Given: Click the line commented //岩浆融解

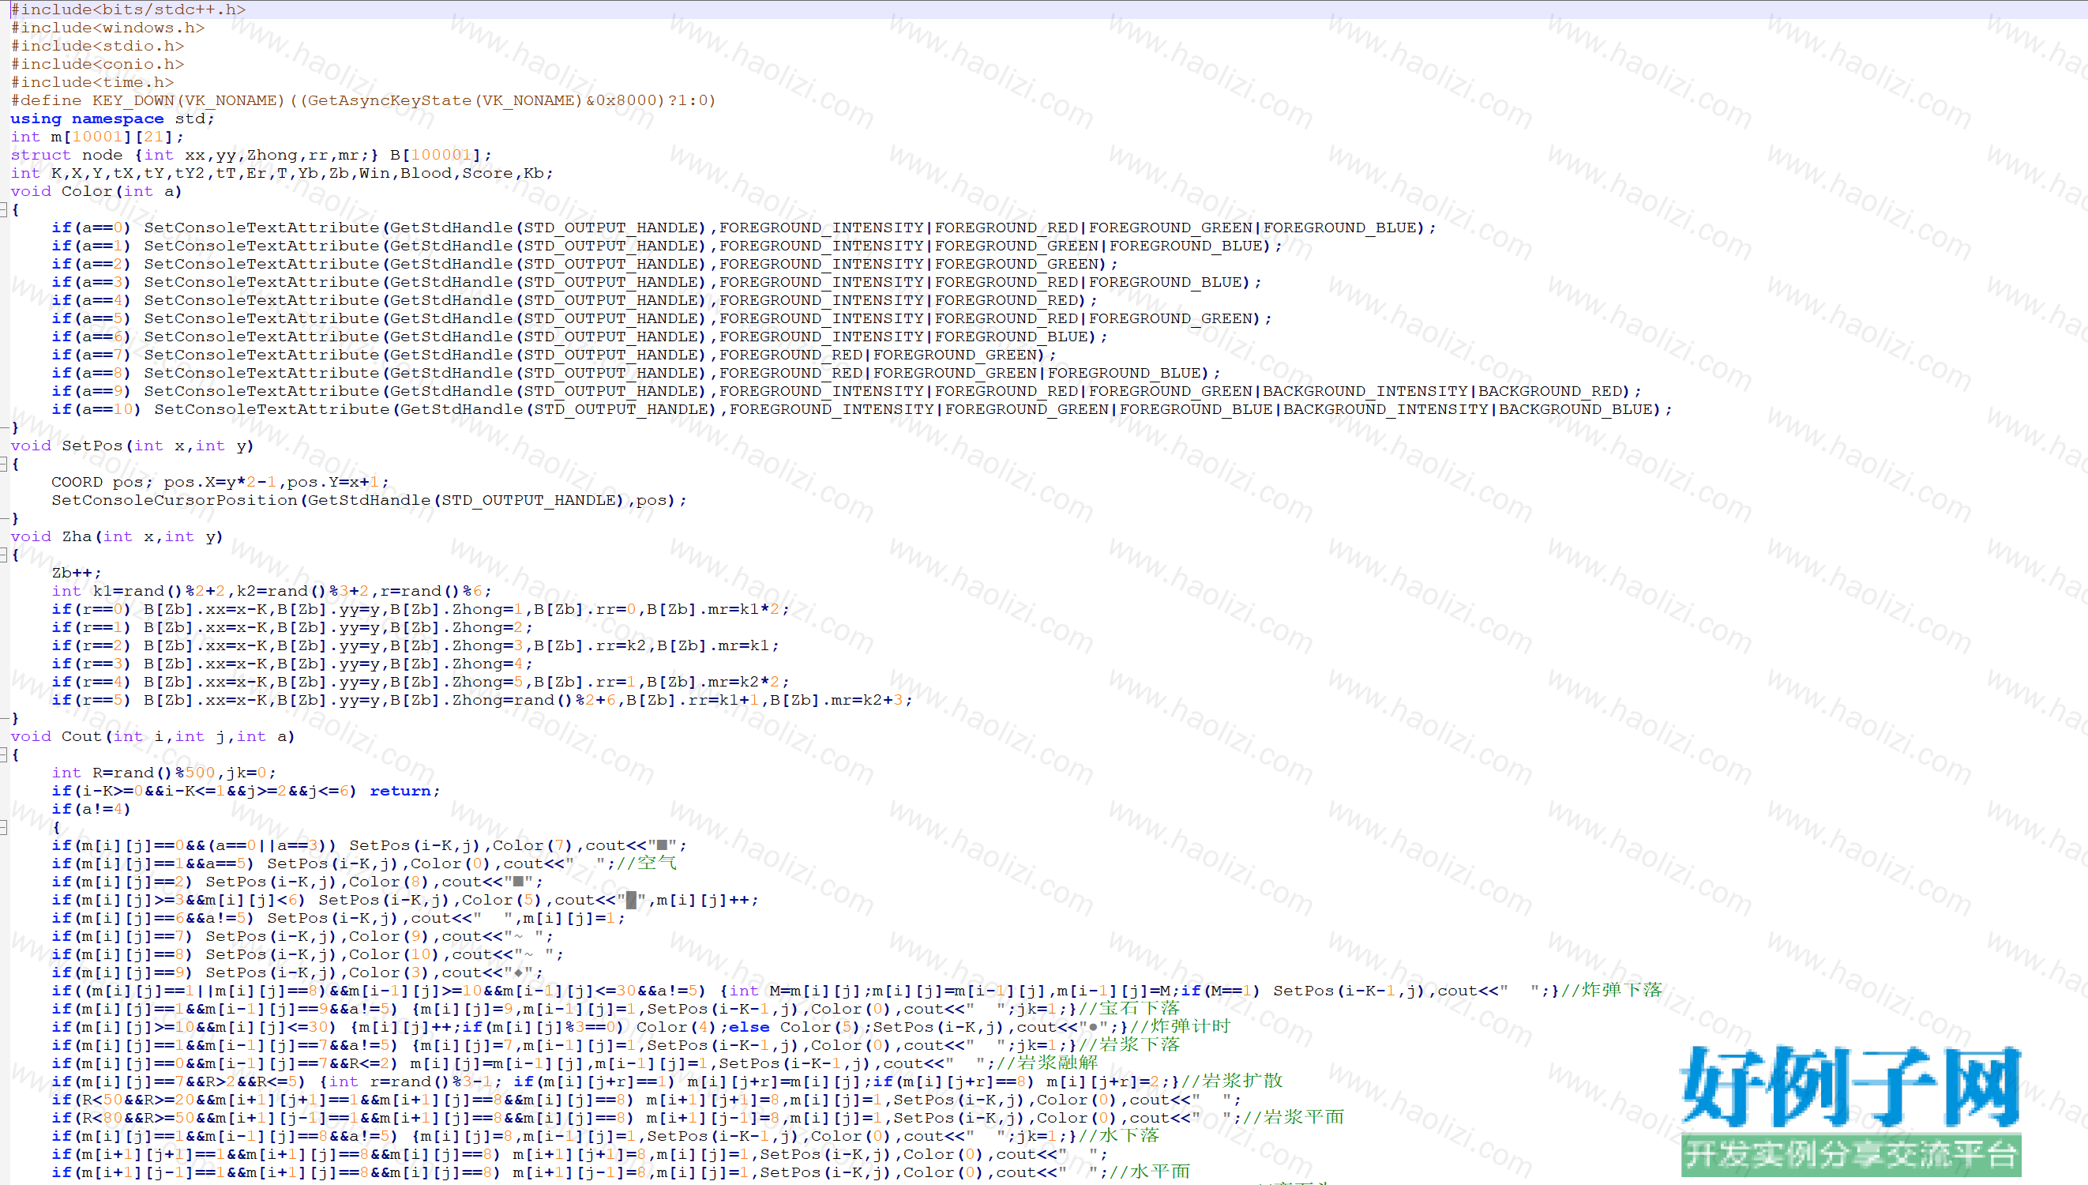Looking at the screenshot, I should click(574, 1063).
